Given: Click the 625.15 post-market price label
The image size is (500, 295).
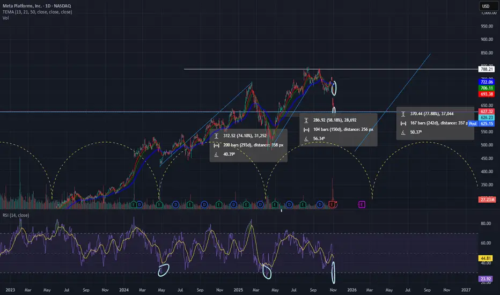Looking at the screenshot, I should pyautogui.click(x=487, y=123).
